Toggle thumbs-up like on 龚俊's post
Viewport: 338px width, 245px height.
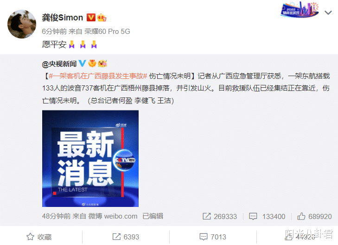(300, 237)
